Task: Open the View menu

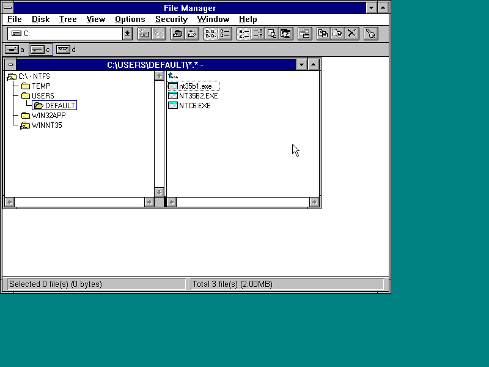Action: coord(96,20)
